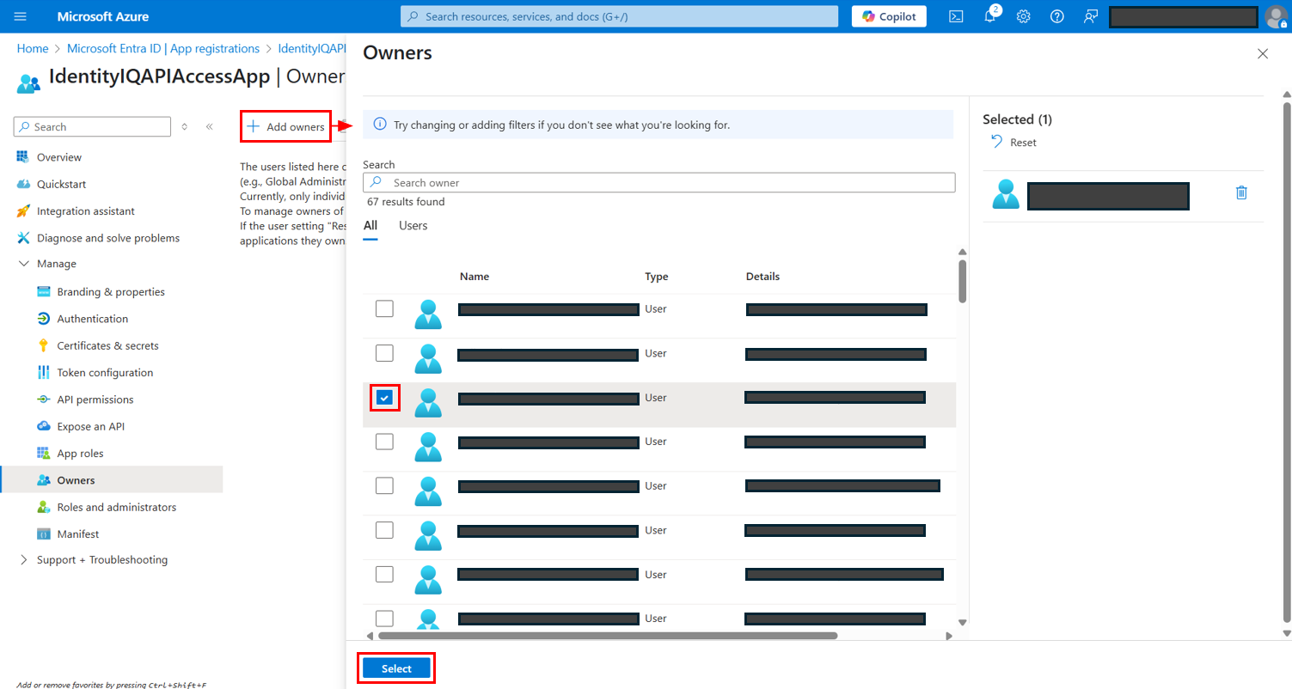
Task: Click the Reset selection icon
Action: (x=997, y=142)
